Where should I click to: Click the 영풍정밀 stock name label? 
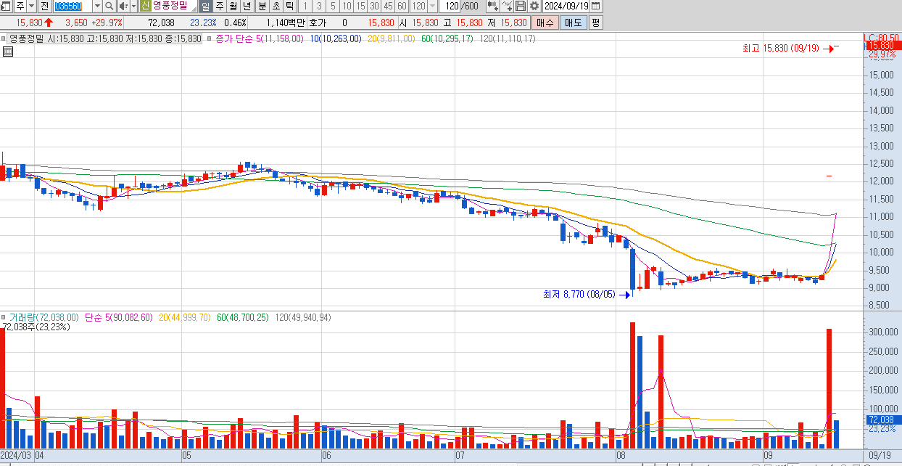170,6
